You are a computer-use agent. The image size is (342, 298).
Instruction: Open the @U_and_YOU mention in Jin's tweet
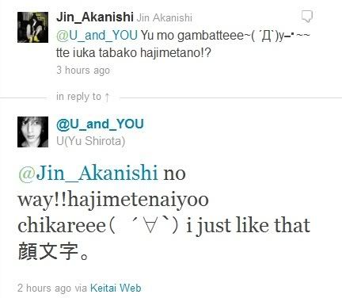pyautogui.click(x=97, y=36)
